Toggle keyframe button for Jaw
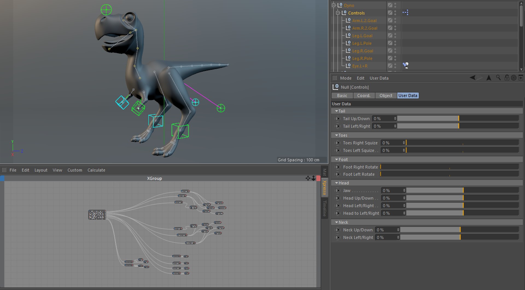 click(338, 190)
